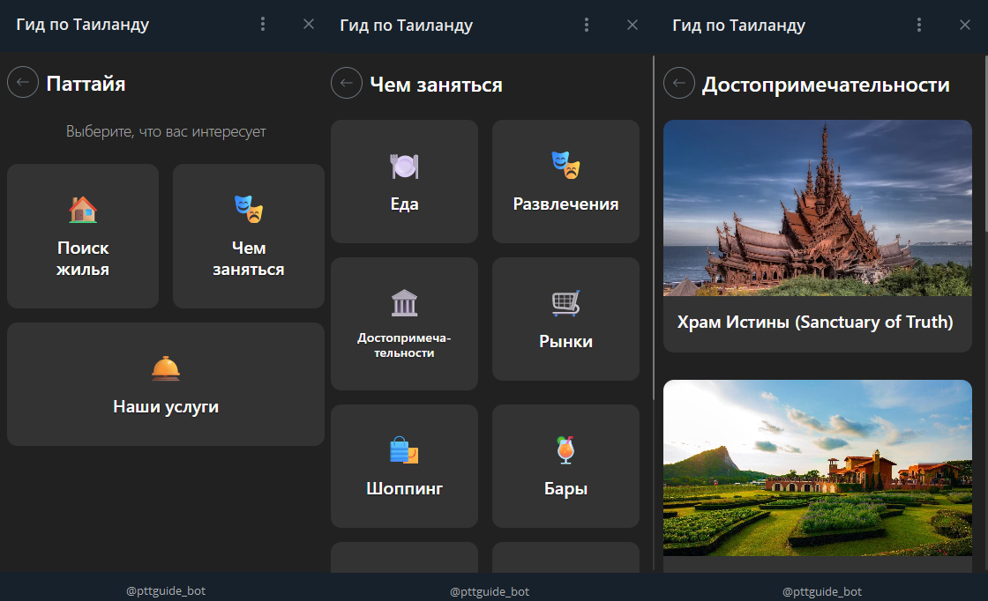The height and width of the screenshot is (601, 988).
Task: Click the theater masks icon above Развлечения
Action: pos(565,165)
